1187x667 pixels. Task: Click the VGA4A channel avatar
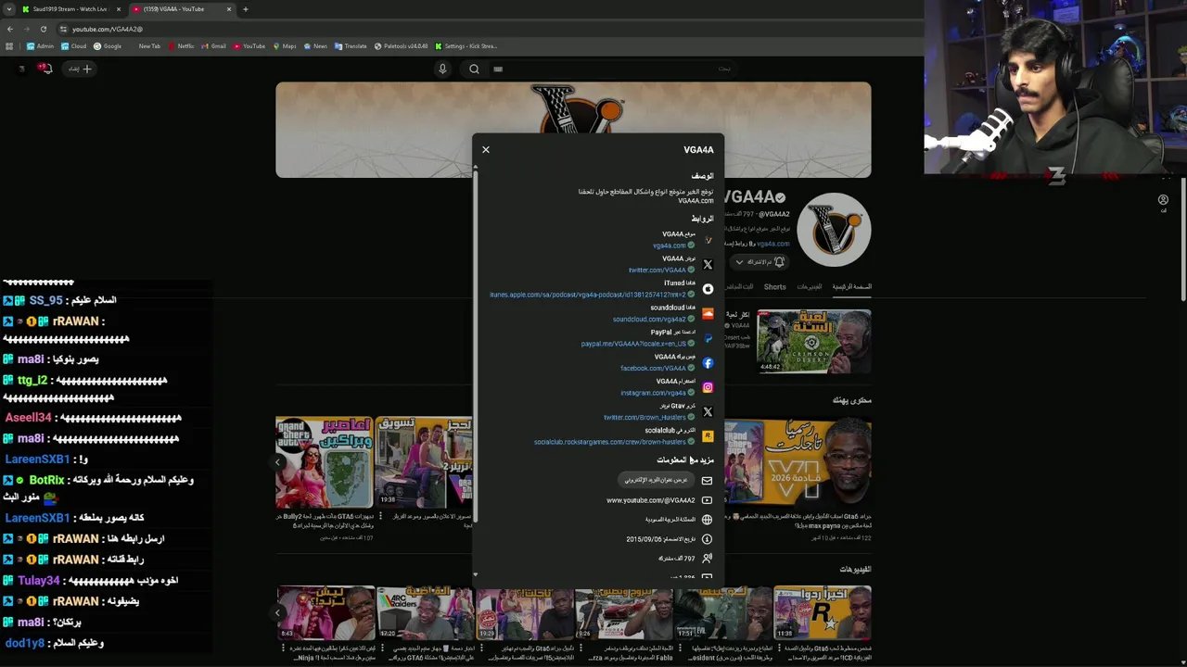point(834,230)
